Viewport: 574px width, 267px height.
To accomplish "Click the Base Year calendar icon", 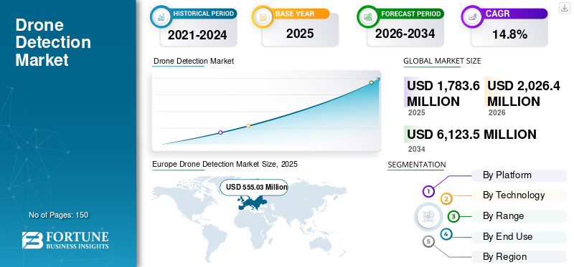I will click(x=263, y=16).
